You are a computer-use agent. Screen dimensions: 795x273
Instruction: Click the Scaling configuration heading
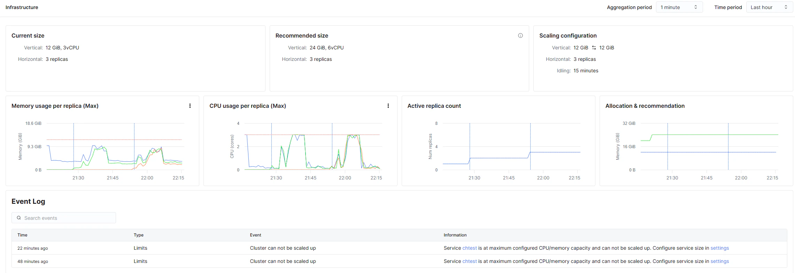[x=568, y=35]
